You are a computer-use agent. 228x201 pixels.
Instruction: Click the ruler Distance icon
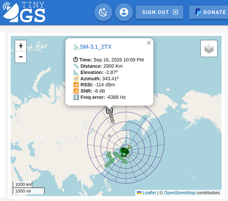76,66
